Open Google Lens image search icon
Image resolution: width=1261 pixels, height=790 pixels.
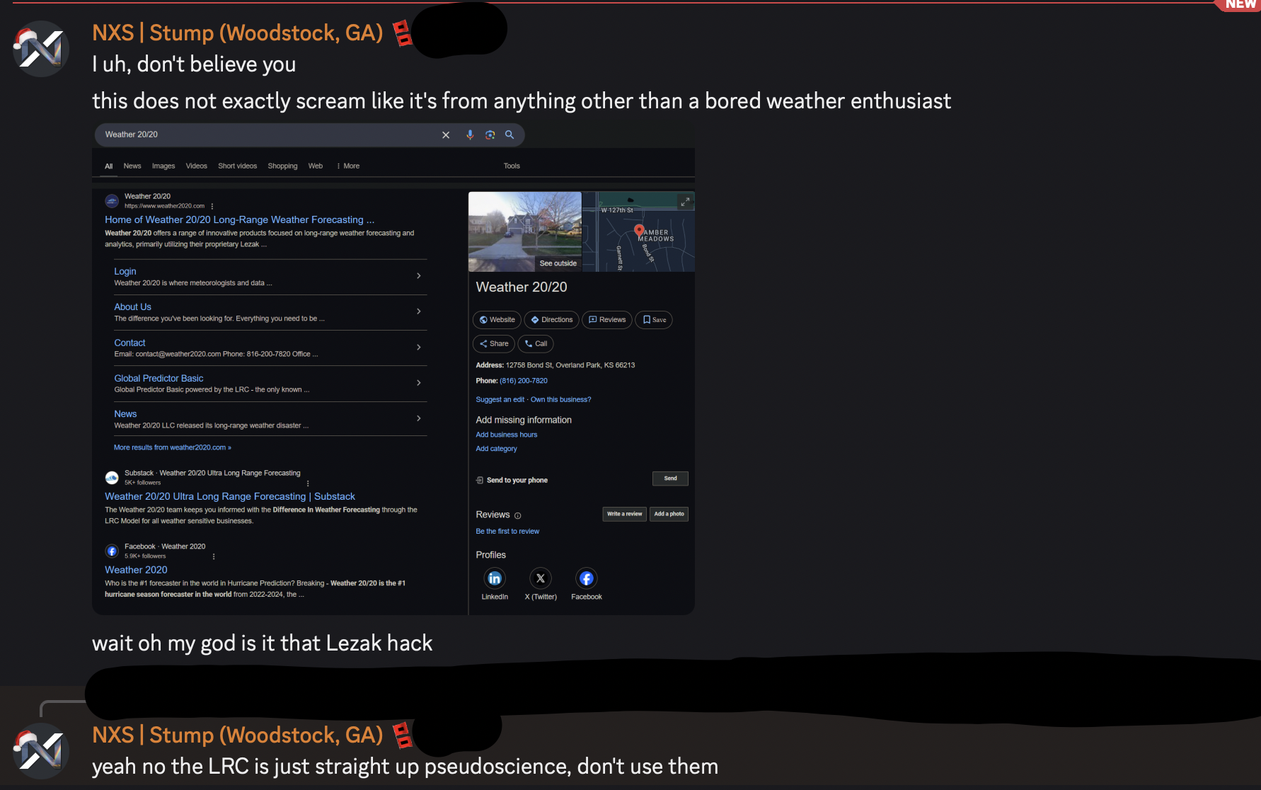(490, 134)
